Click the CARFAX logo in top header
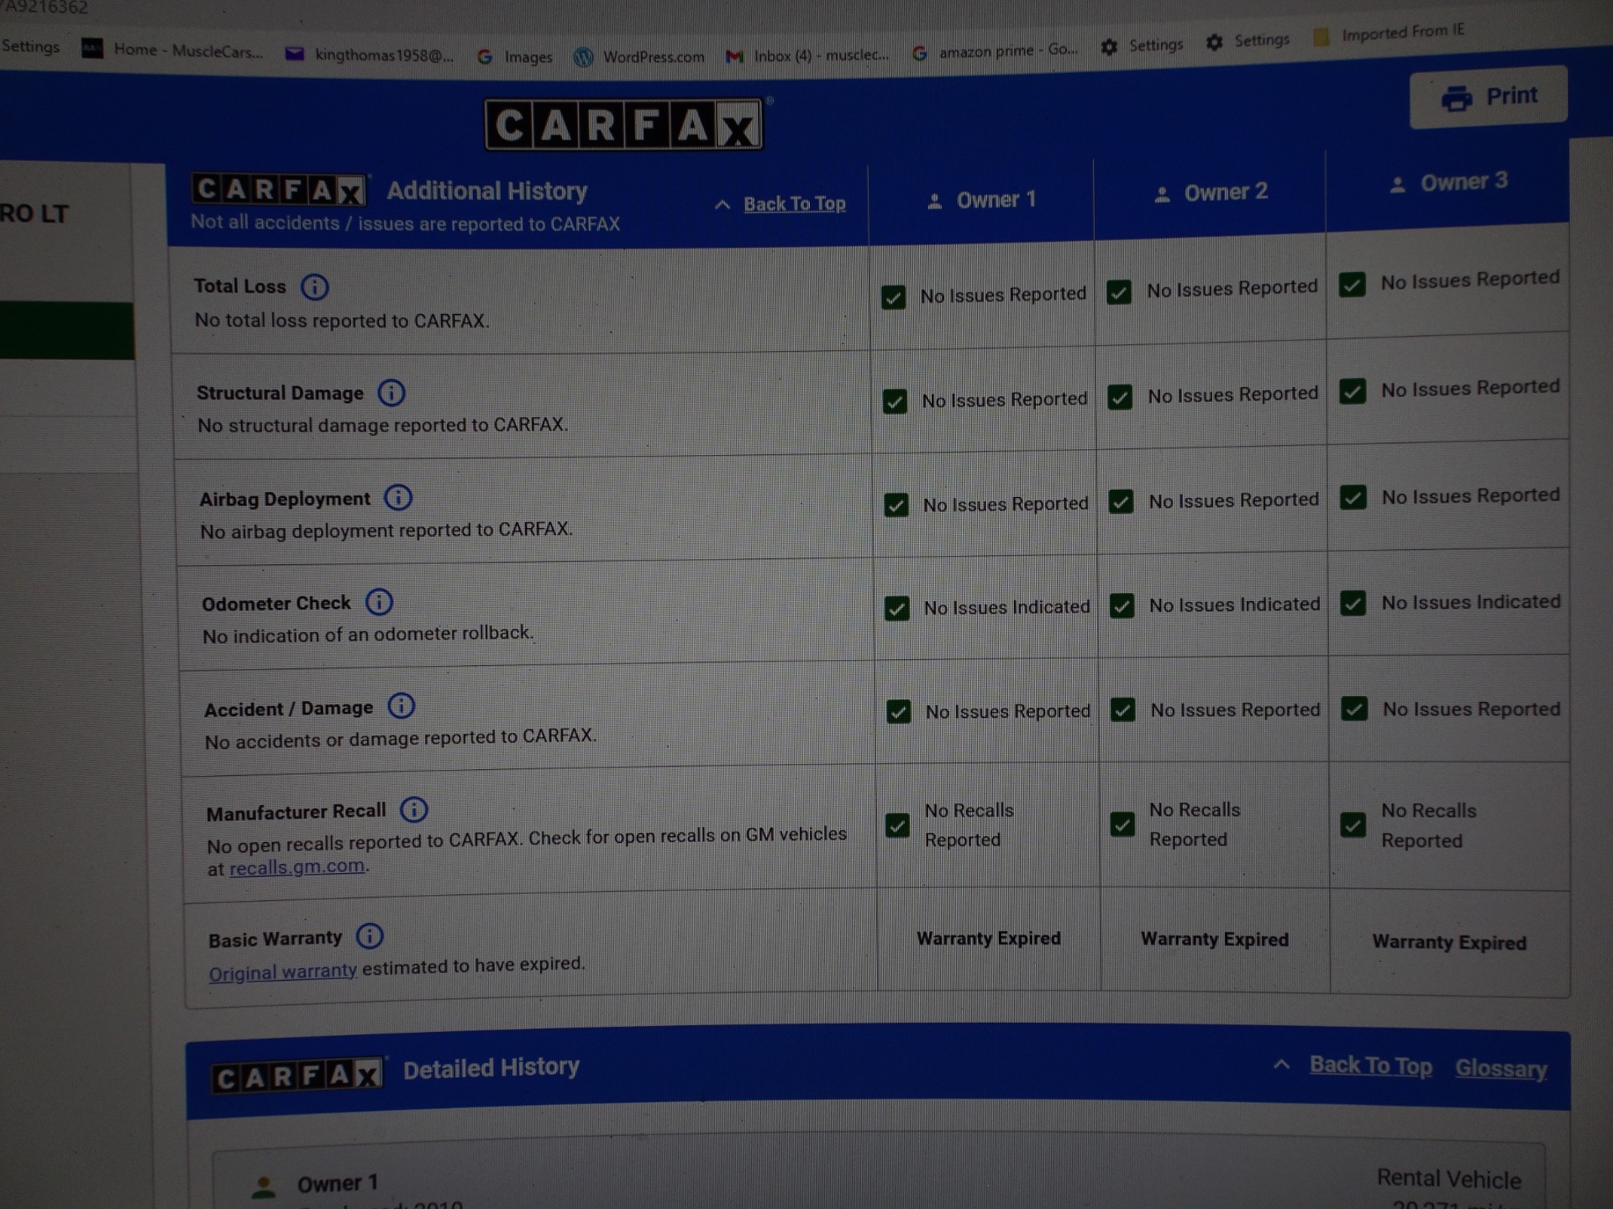The image size is (1613, 1209). point(624,125)
